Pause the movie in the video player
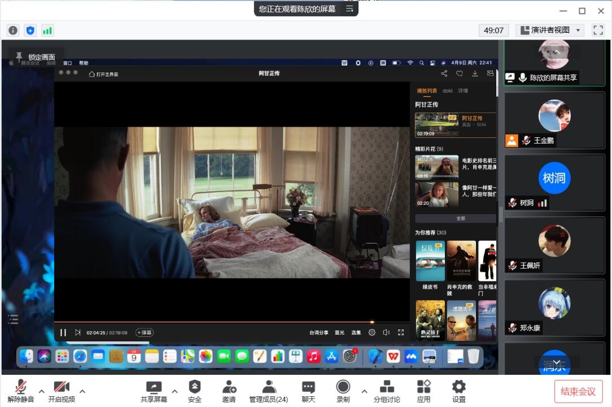 point(63,333)
